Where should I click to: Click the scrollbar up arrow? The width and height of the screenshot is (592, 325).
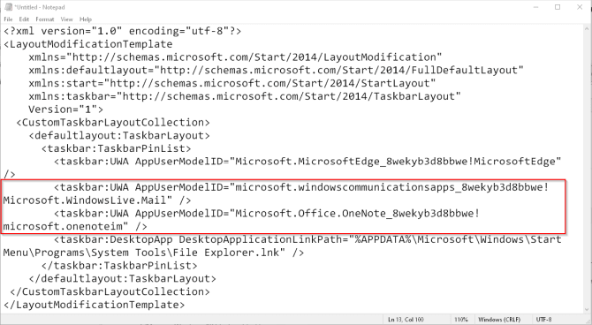pyautogui.click(x=587, y=28)
